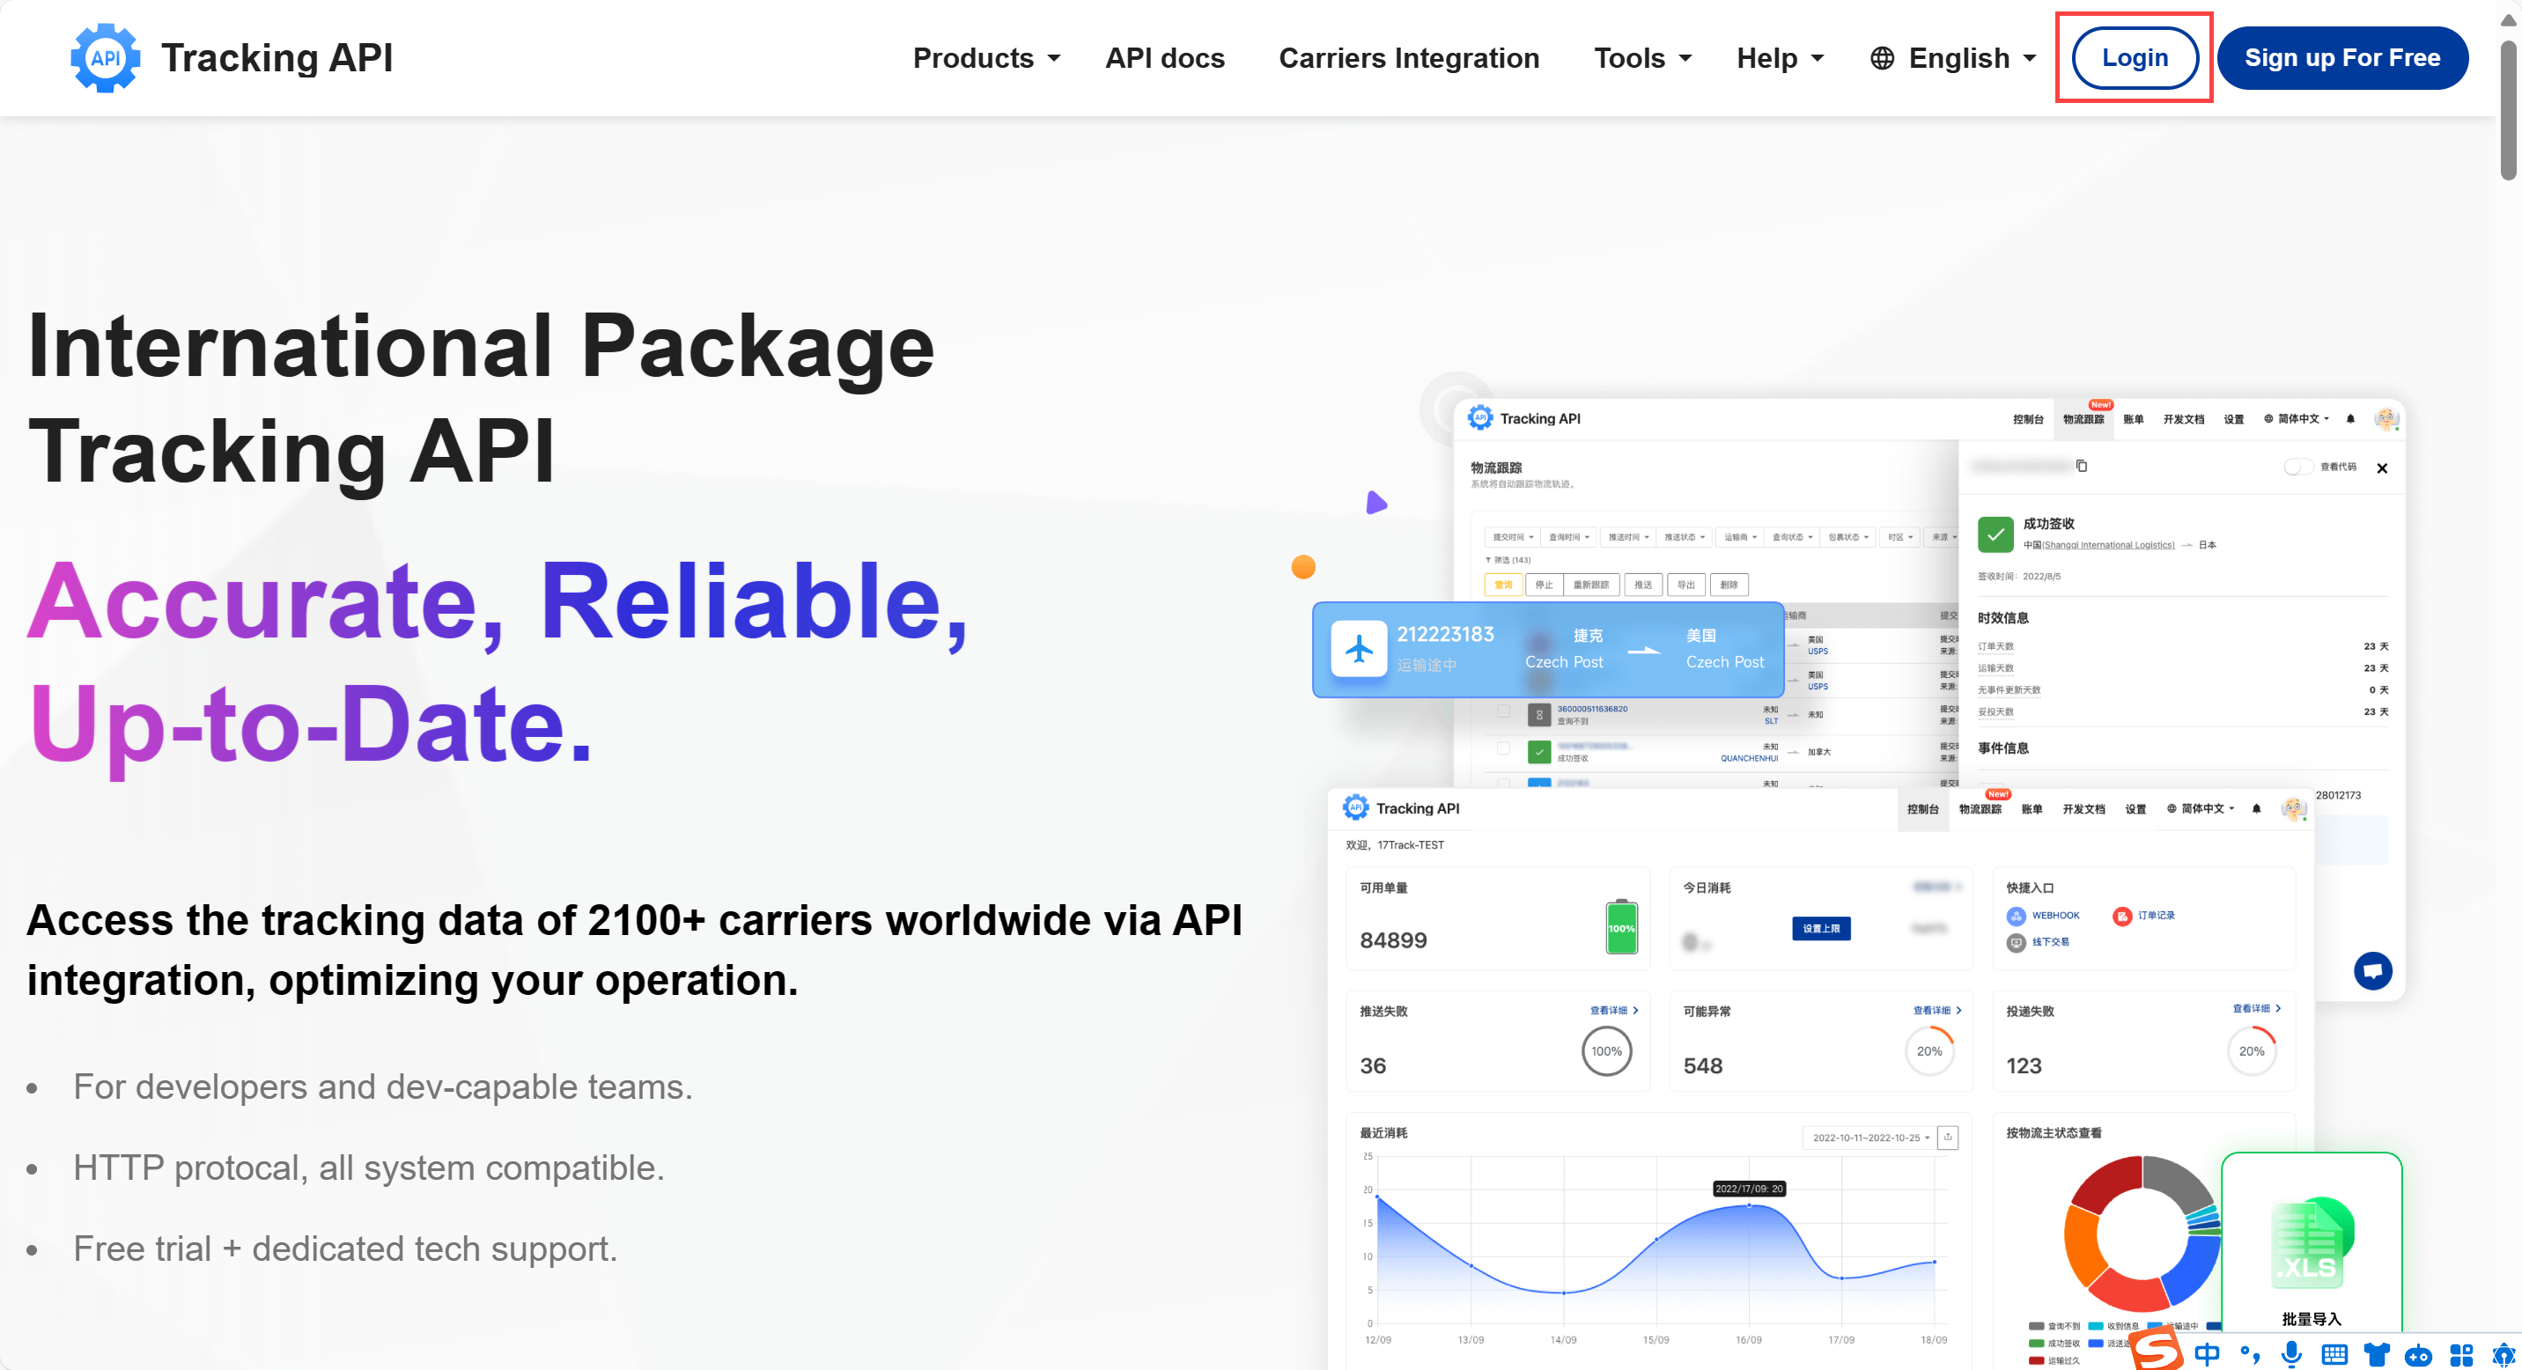This screenshot has height=1370, width=2522.
Task: Open the shirt-shaped skin icon
Action: tap(2376, 1354)
